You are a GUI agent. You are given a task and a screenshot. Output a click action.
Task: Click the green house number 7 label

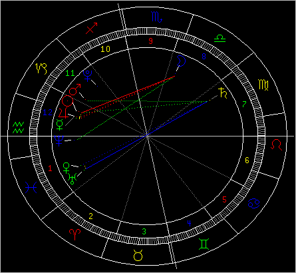click(244, 104)
